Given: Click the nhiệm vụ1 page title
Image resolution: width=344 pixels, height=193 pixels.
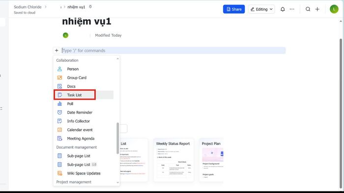Looking at the screenshot, I should pyautogui.click(x=86, y=22).
